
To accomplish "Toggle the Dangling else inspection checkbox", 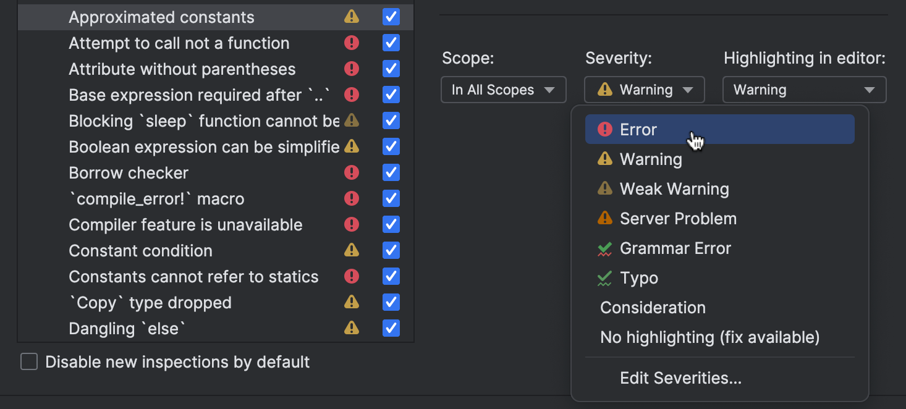I will [x=391, y=328].
